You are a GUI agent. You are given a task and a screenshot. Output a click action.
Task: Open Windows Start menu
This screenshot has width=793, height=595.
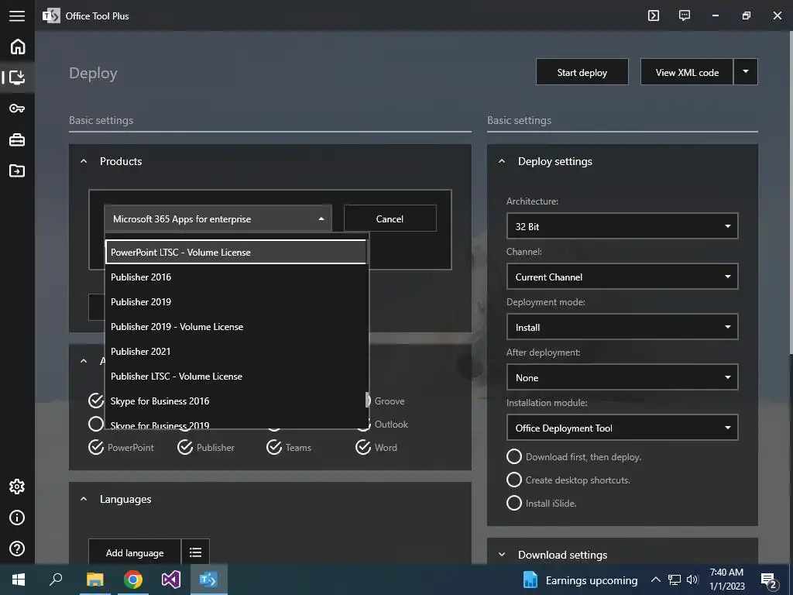19,580
